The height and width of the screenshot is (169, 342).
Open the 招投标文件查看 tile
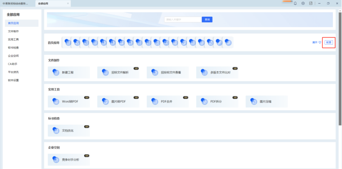tap(167, 73)
